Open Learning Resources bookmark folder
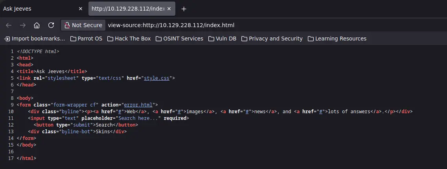The width and height of the screenshot is (447, 169). tap(337, 39)
